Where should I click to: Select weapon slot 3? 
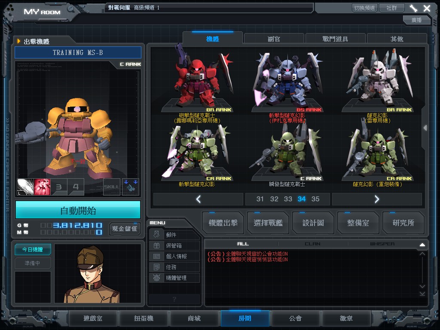click(59, 187)
